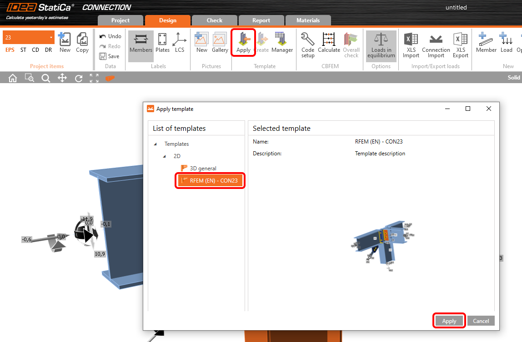Switch to the Check tab
The height and width of the screenshot is (342, 522).
214,20
